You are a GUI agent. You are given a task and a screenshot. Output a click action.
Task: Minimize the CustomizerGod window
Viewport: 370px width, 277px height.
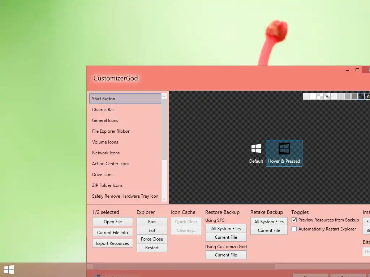(x=347, y=70)
